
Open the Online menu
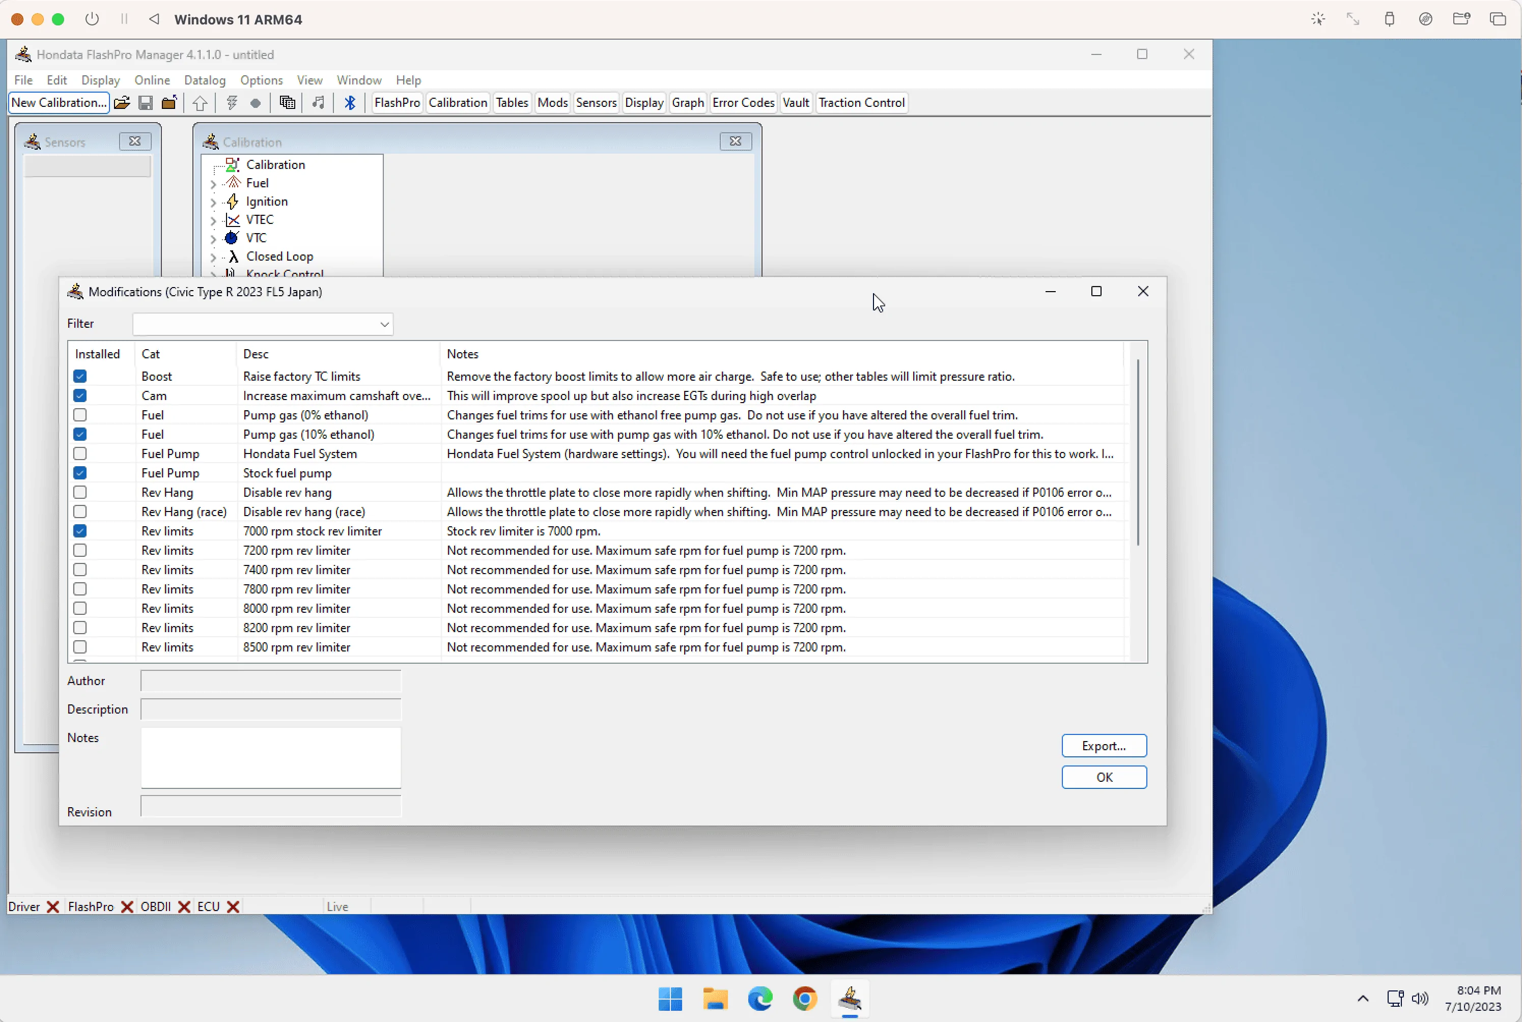(x=152, y=80)
